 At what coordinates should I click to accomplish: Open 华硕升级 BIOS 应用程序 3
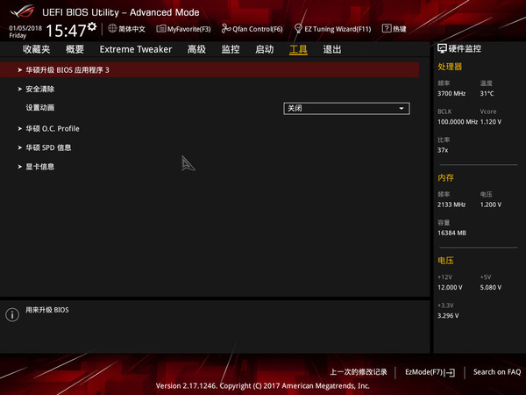pyautogui.click(x=210, y=70)
